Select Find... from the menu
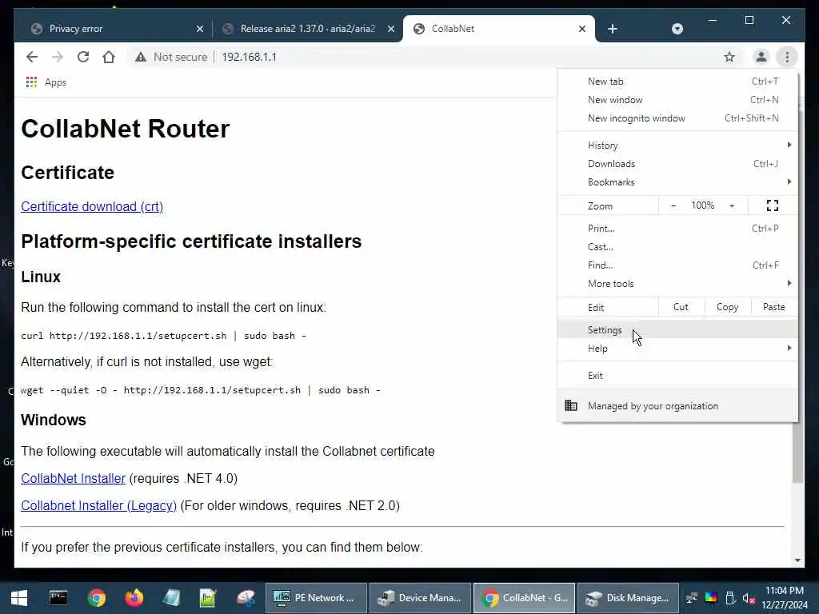This screenshot has height=614, width=819. (677, 265)
